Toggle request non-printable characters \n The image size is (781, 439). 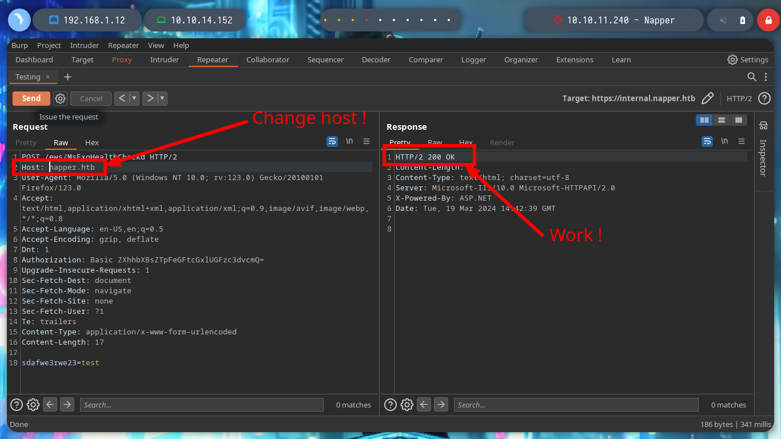click(x=349, y=141)
